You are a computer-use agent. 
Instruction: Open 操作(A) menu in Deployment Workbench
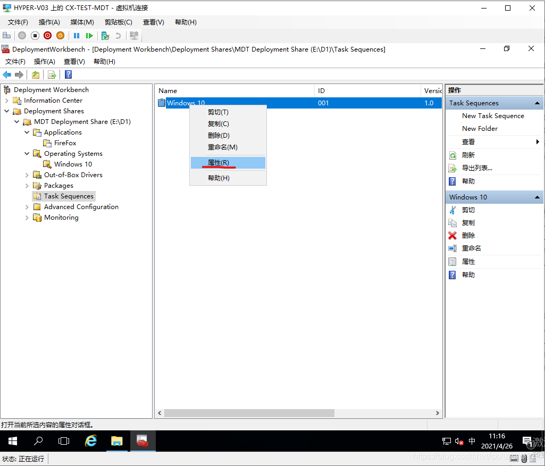pyautogui.click(x=45, y=62)
